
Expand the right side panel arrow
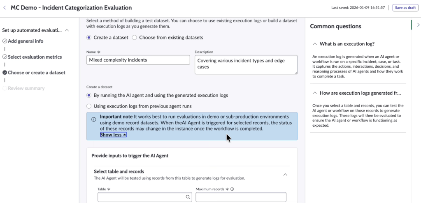coord(418,25)
